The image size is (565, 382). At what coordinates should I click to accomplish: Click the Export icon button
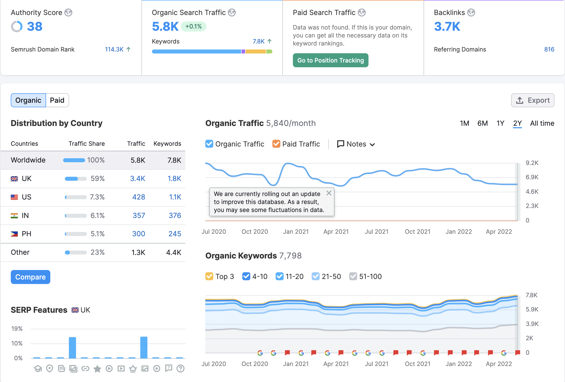tap(533, 100)
